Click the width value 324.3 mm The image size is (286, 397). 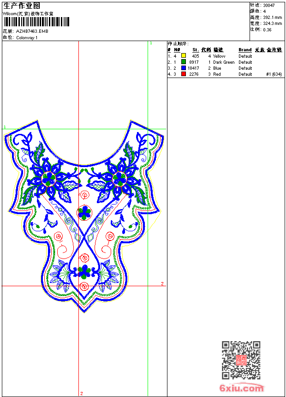point(272,24)
